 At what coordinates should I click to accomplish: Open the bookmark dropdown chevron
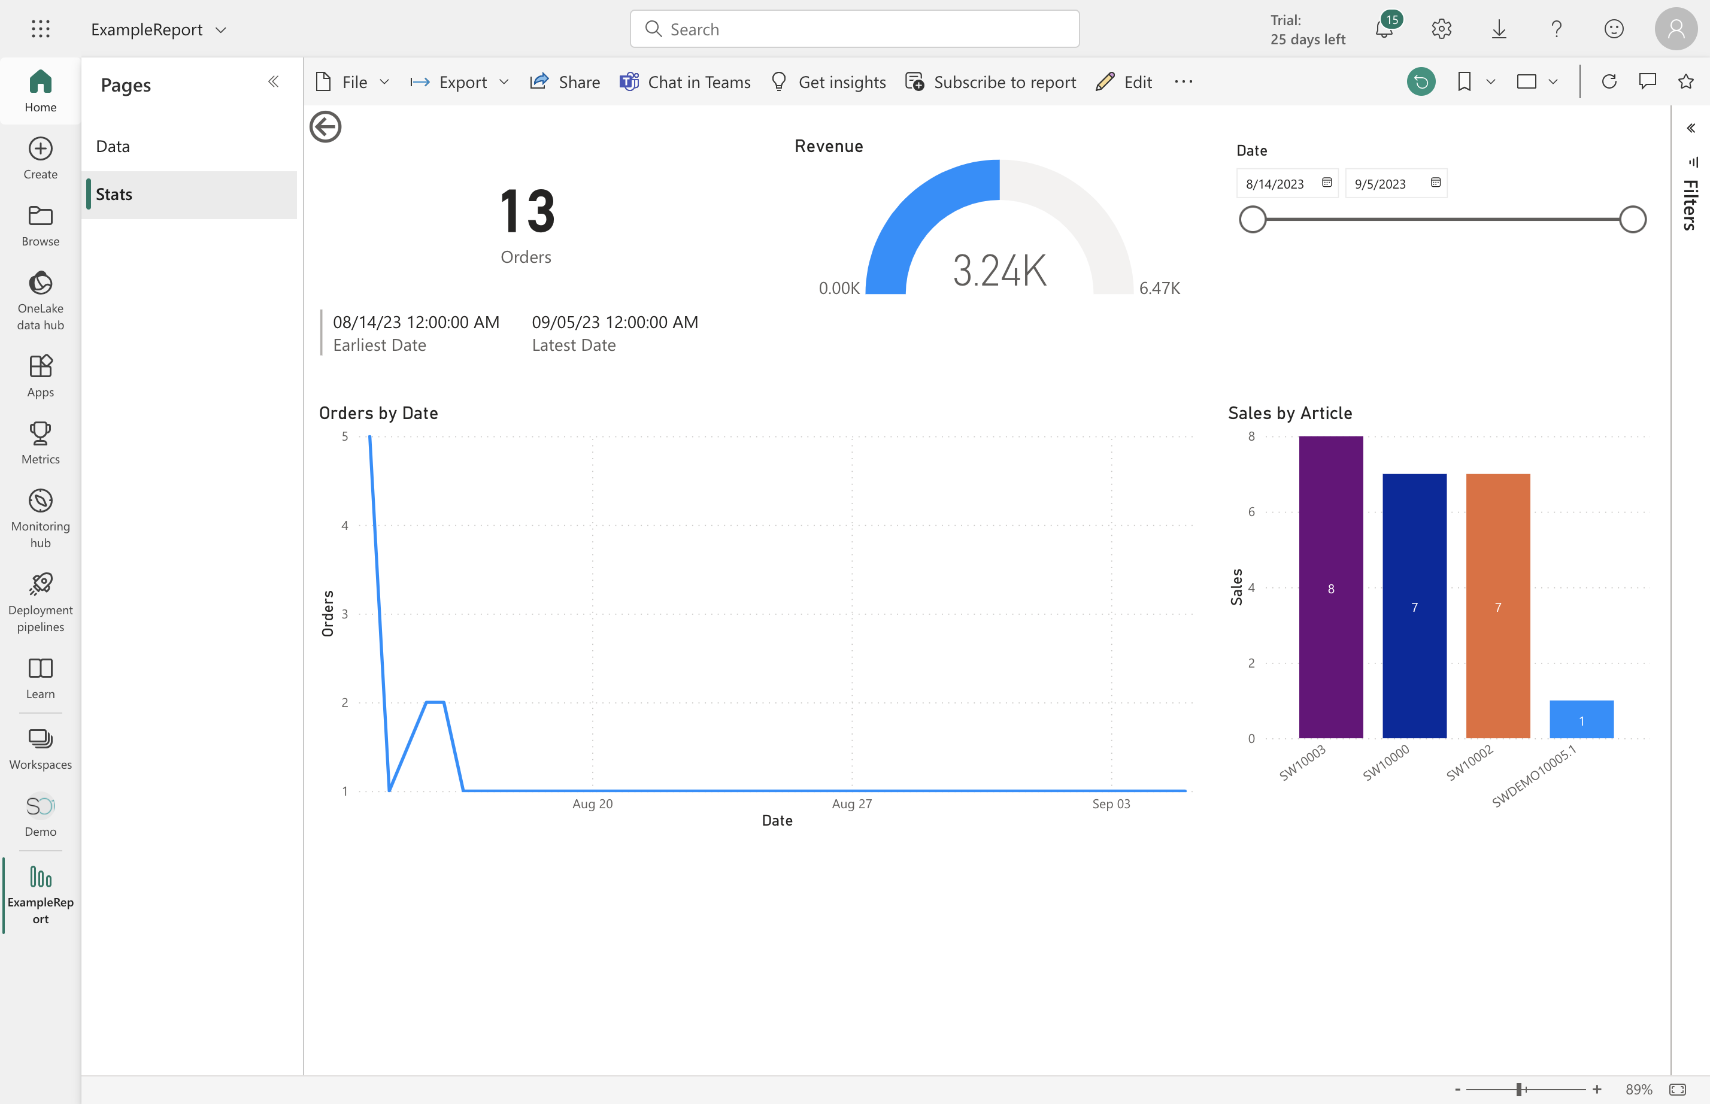[x=1491, y=82]
